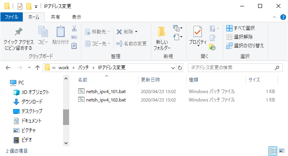The width and height of the screenshot is (288, 156).
Task: Refresh the folder view
Action: click(x=180, y=68)
